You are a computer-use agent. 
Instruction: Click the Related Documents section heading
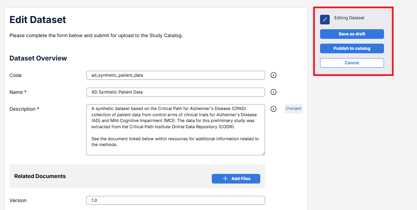(40, 176)
